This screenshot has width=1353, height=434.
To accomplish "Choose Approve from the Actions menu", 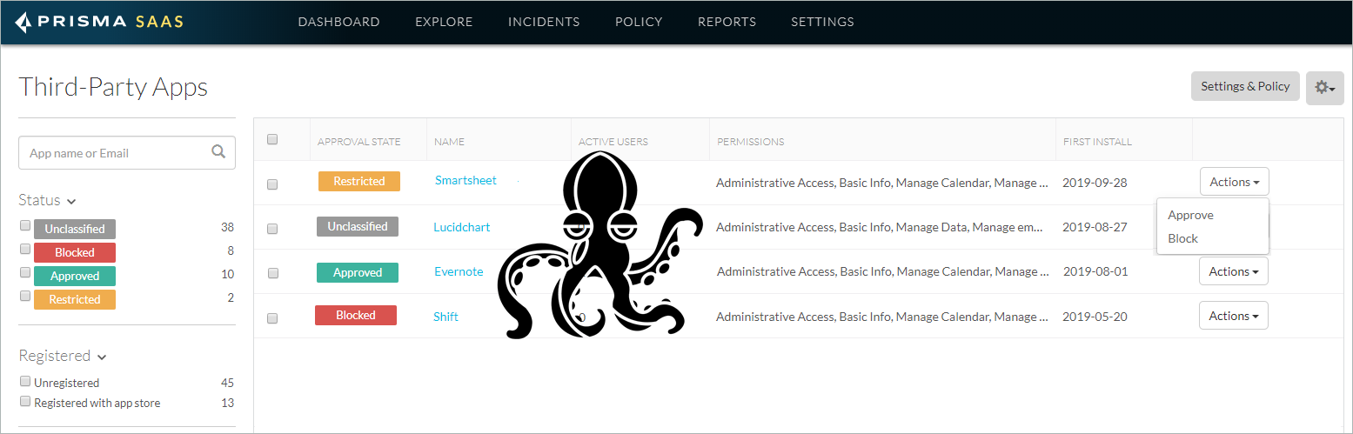I will (x=1190, y=215).
